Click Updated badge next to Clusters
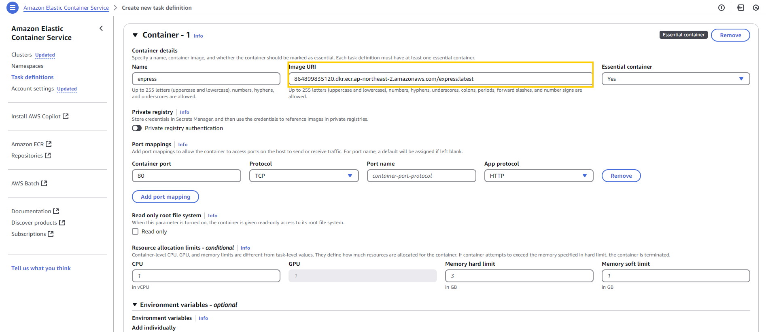766x332 pixels. [45, 55]
